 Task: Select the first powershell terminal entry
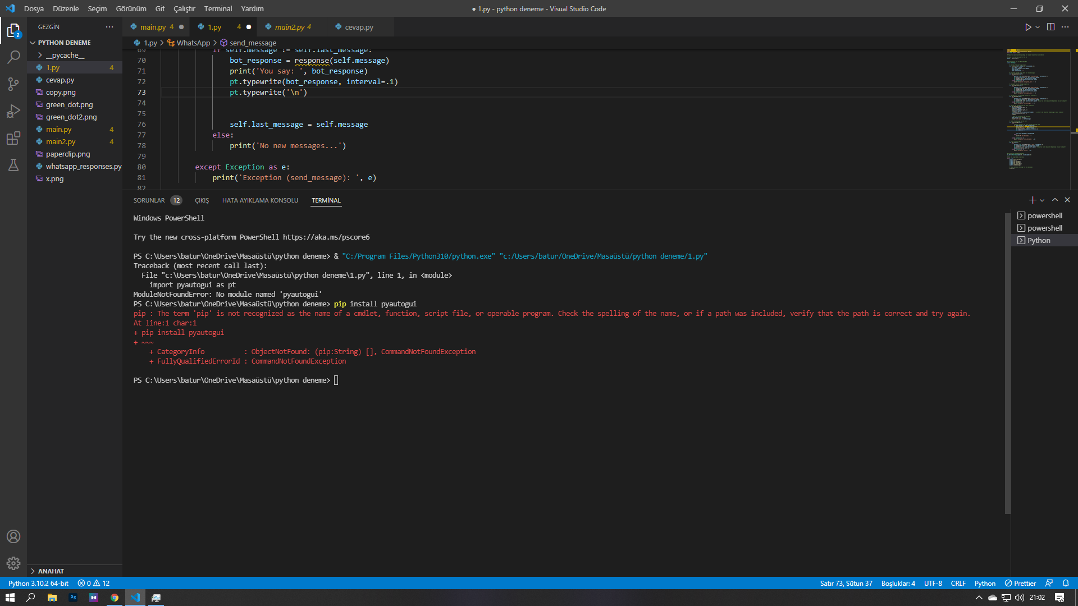[1044, 215]
